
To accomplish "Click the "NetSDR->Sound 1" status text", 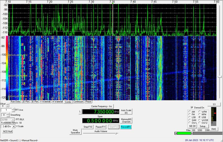I will 9,140.
